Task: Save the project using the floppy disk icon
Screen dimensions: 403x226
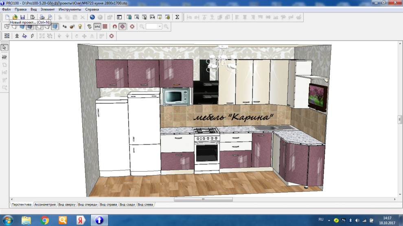Action: click(x=22, y=17)
